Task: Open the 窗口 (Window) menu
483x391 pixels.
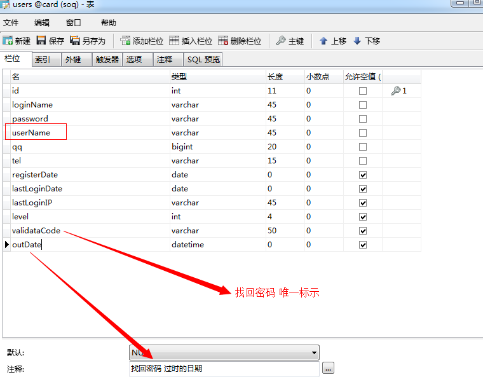Action: [73, 22]
